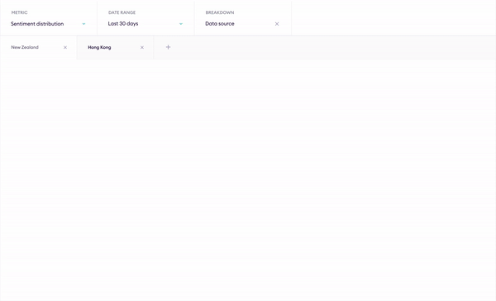
Task: Click the teal arrow next to Sentiment distribution
Action: [83, 24]
